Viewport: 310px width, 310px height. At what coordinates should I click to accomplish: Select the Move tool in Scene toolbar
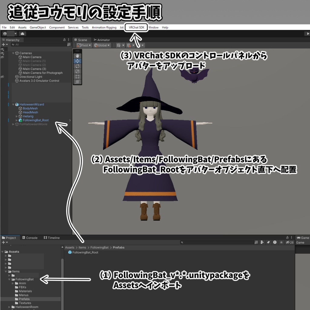tap(77, 61)
